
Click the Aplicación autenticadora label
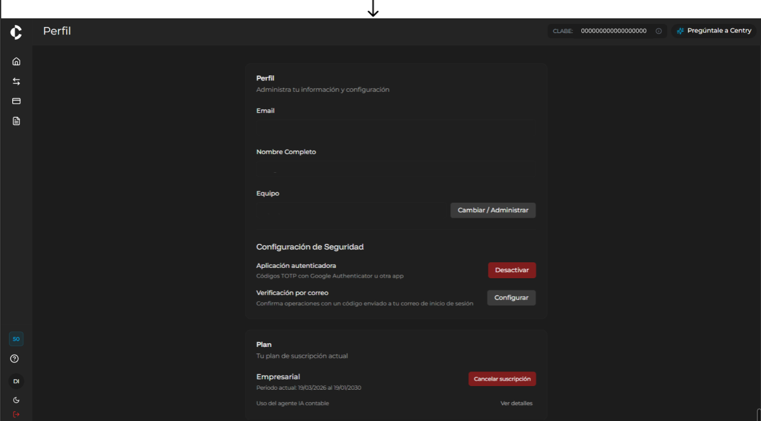pyautogui.click(x=296, y=266)
